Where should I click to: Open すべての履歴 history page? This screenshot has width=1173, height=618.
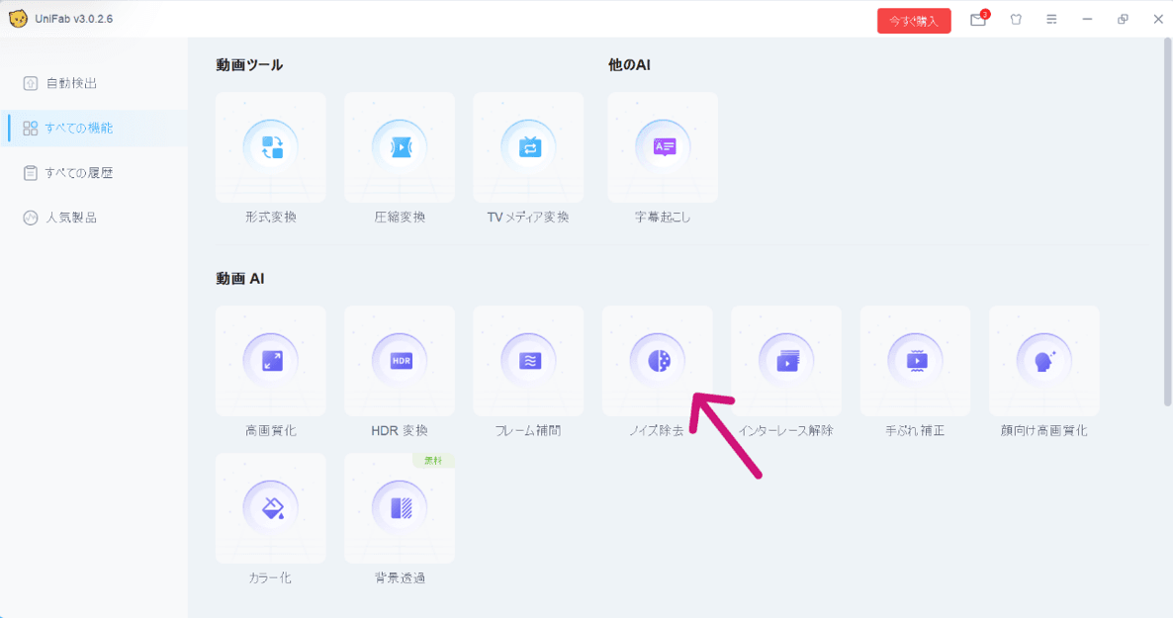pyautogui.click(x=78, y=173)
